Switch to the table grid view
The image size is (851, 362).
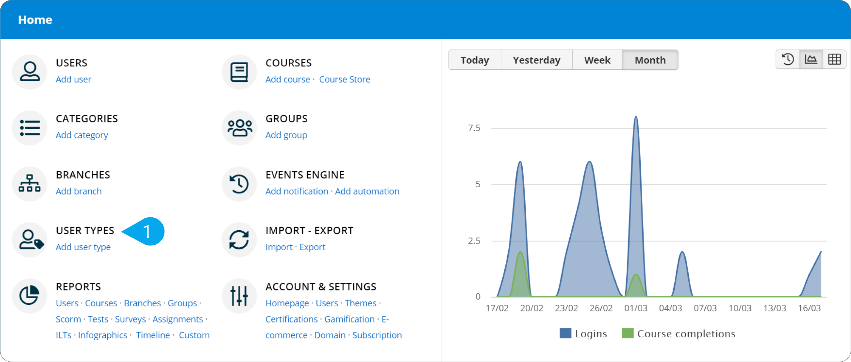pos(834,59)
